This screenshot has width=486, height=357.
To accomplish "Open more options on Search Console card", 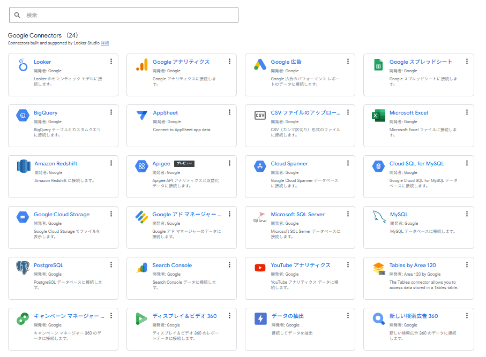I will [x=229, y=264].
